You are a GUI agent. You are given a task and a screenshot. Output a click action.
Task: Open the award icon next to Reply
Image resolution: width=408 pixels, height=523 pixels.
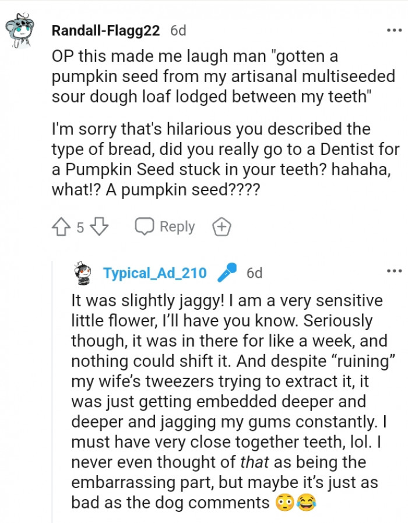click(221, 227)
